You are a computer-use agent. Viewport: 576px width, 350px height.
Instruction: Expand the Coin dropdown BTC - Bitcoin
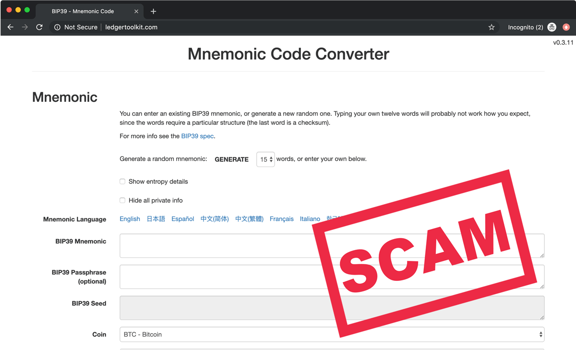332,335
